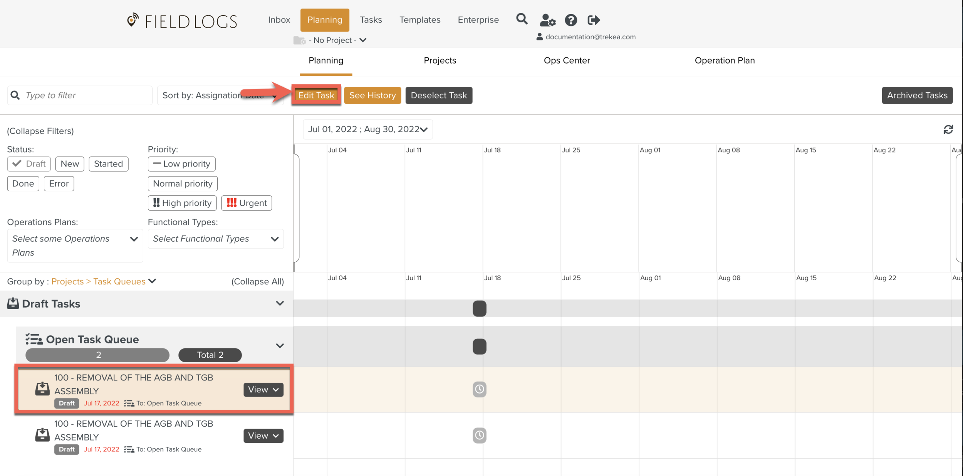Toggle the Started status filter

pos(108,164)
